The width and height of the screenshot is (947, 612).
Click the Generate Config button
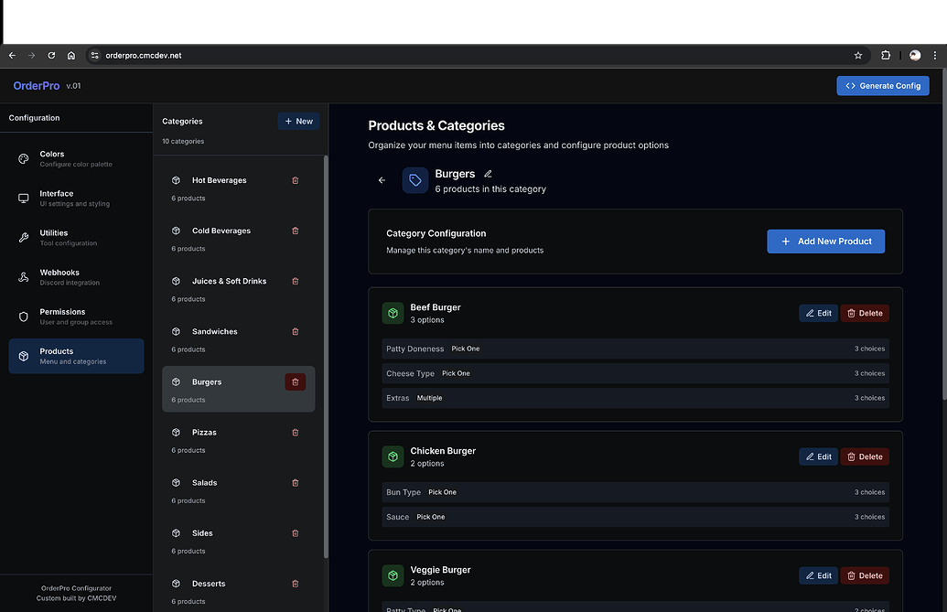882,85
